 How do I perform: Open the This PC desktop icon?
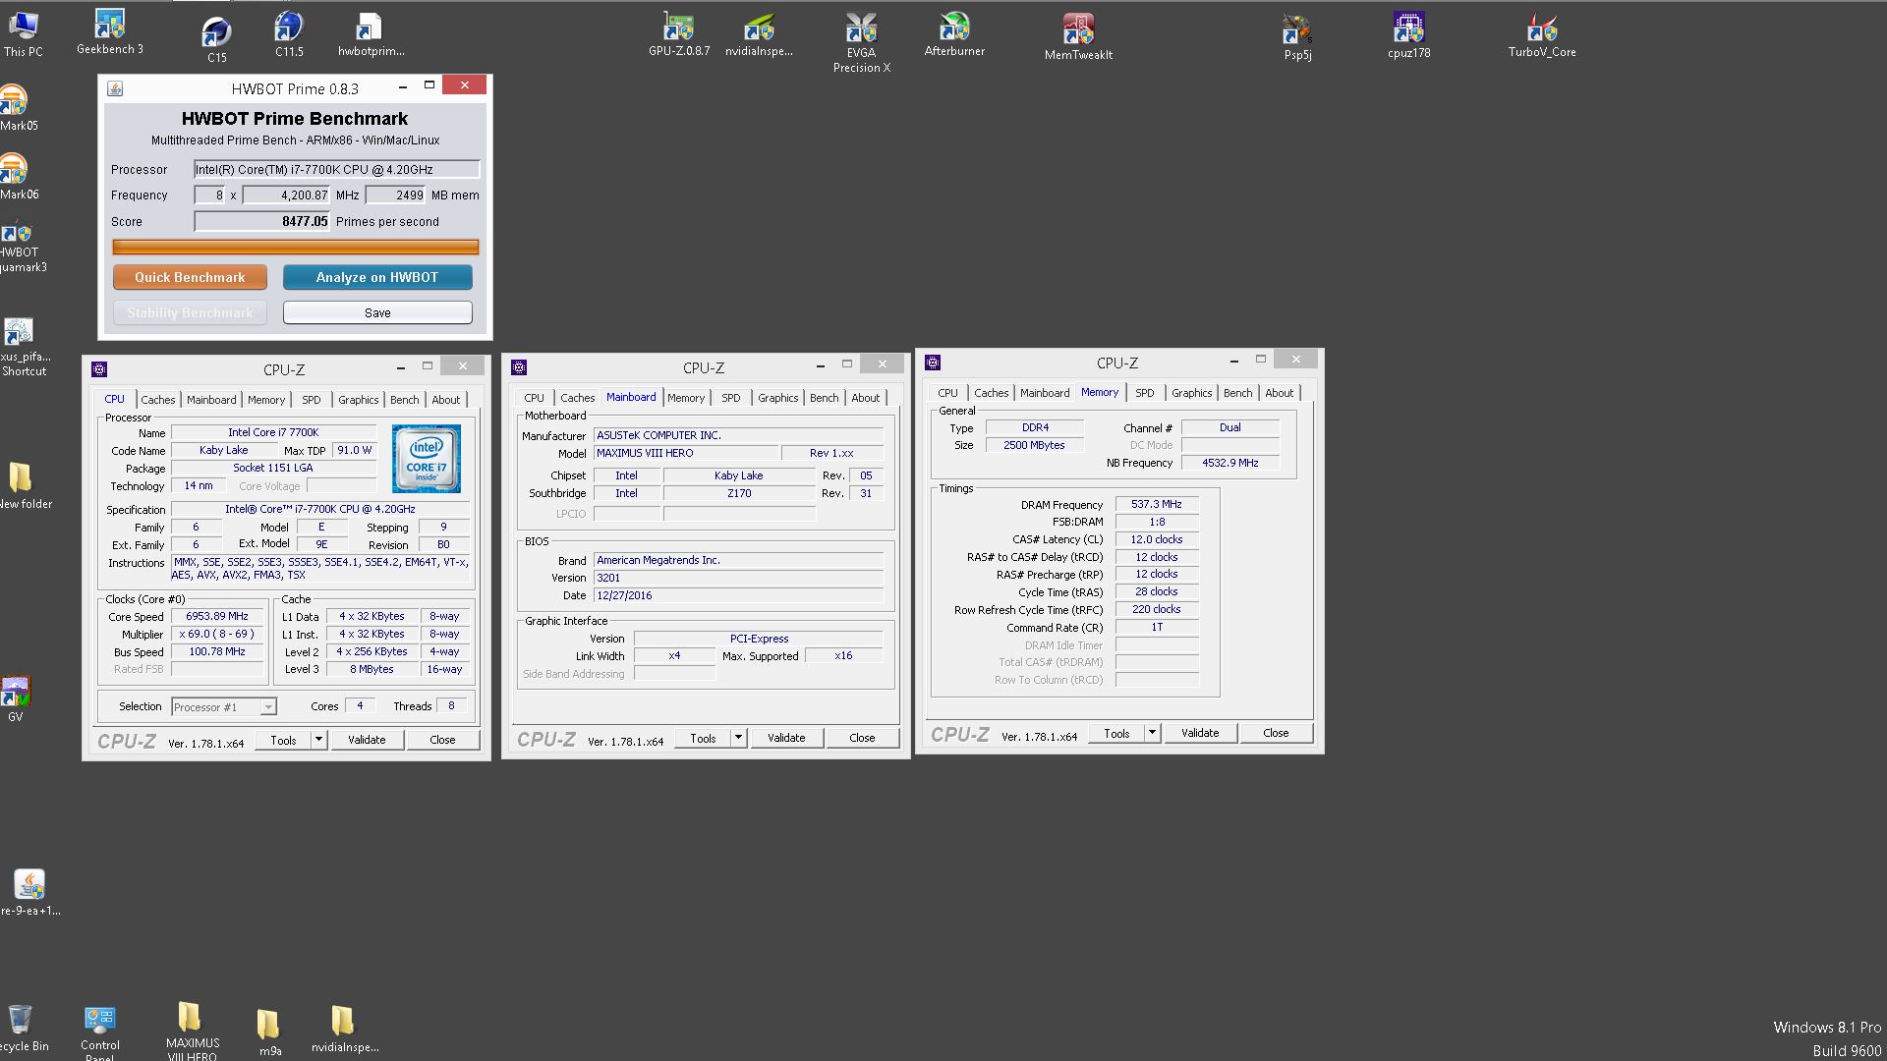point(23,34)
